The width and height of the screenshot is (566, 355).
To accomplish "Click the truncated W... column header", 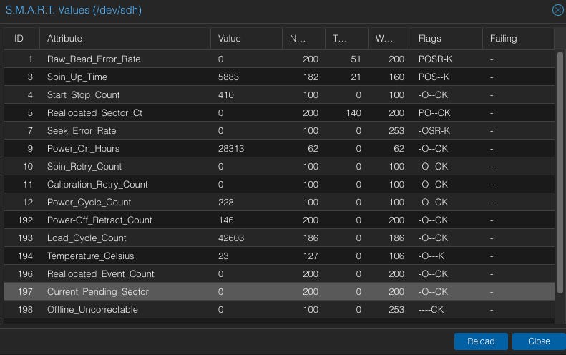I will [389, 38].
